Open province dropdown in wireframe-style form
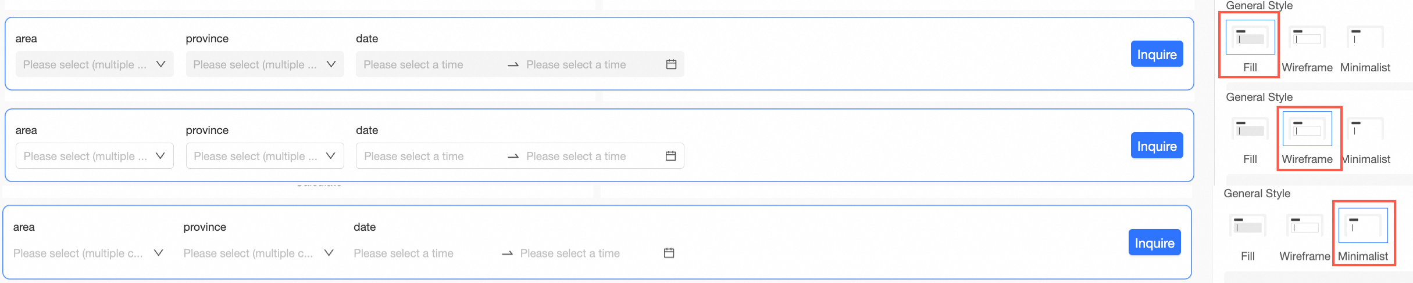Image resolution: width=1413 pixels, height=283 pixels. click(x=265, y=156)
